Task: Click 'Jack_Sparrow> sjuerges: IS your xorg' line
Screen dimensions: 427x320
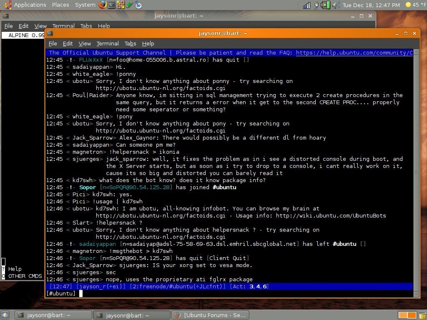Action: [x=149, y=265]
